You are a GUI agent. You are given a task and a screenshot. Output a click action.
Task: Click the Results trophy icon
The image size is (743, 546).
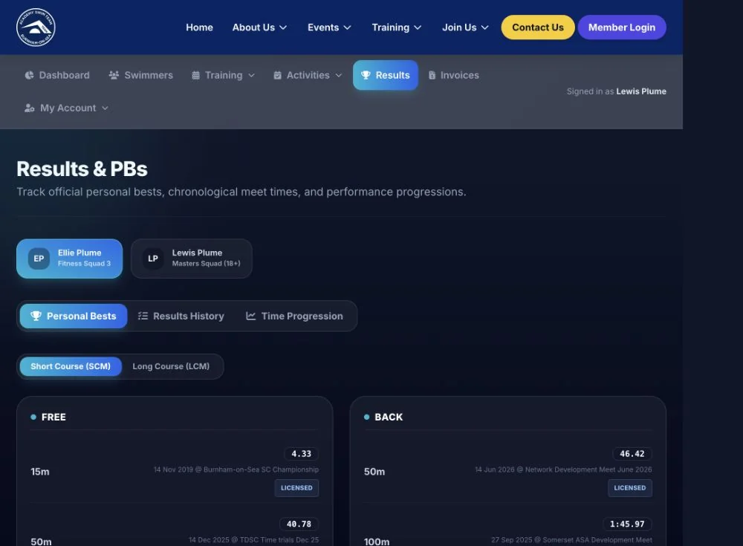click(x=366, y=75)
